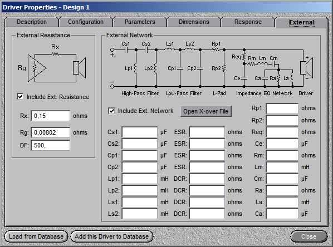Click the Open X-over File button
333x247 pixels.
click(206, 111)
